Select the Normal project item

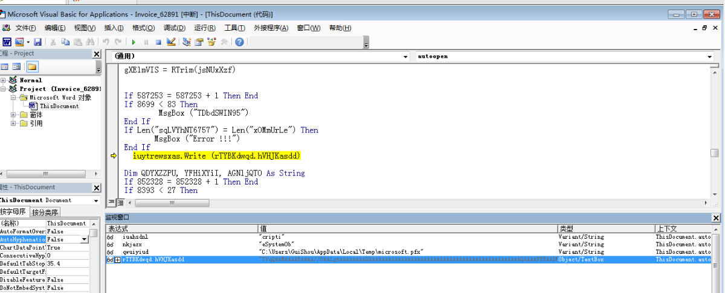pos(30,80)
